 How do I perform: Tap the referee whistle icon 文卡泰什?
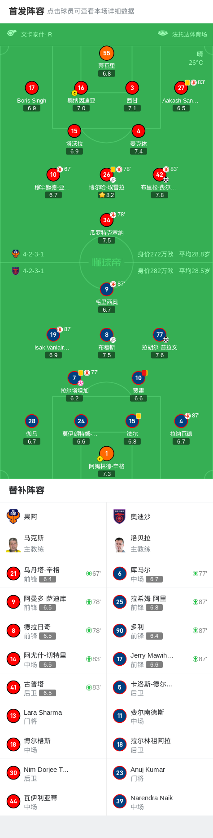[12, 33]
